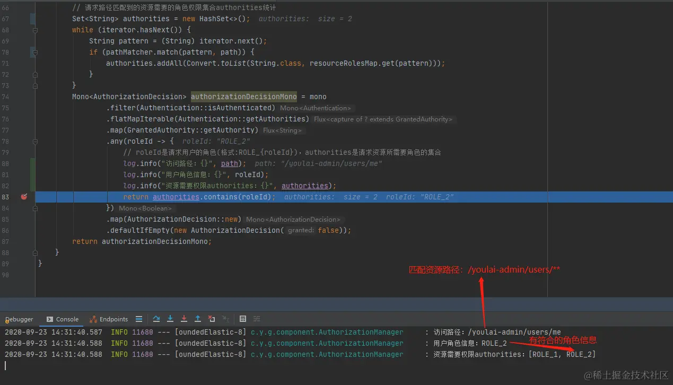Click timestamp '2020-09-23 14:31:40.587' in console
Screen dimensions: 673x385
coord(53,332)
